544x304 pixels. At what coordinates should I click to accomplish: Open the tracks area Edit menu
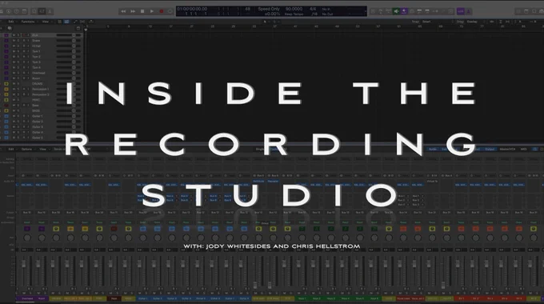point(11,22)
